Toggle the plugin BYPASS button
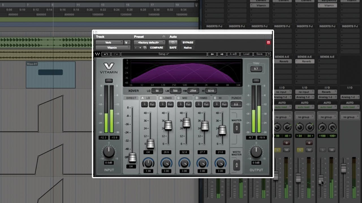The width and height of the screenshot is (362, 203). click(x=188, y=43)
